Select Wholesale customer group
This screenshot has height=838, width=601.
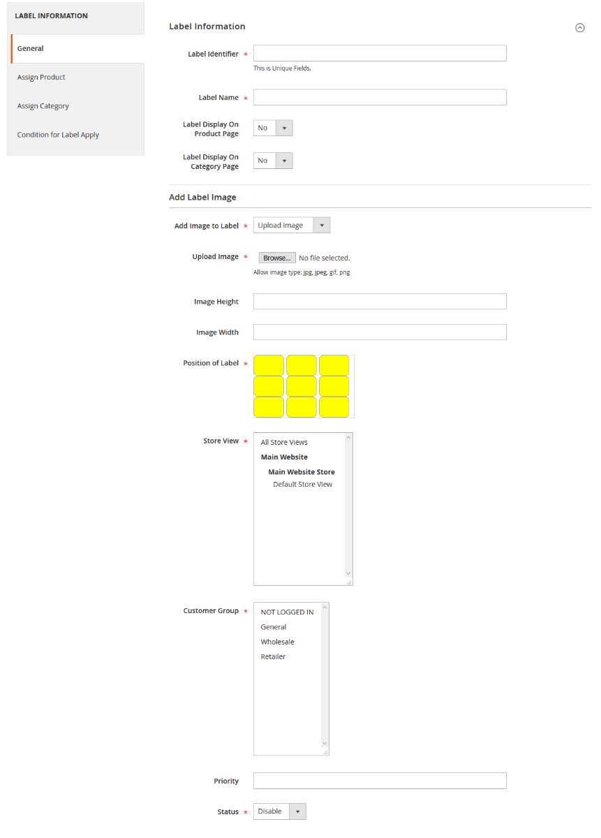pyautogui.click(x=277, y=642)
